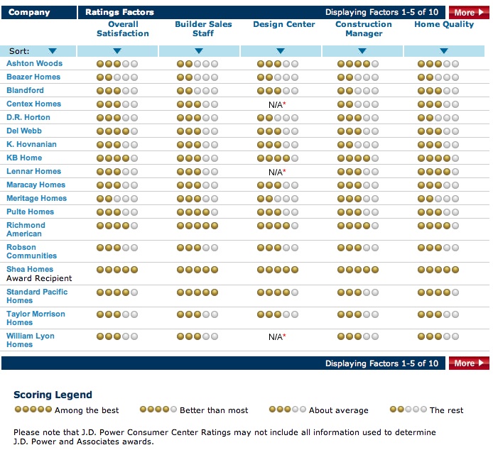Sort by Overall Satisfaction arrow
The height and width of the screenshot is (450, 493).
(117, 51)
